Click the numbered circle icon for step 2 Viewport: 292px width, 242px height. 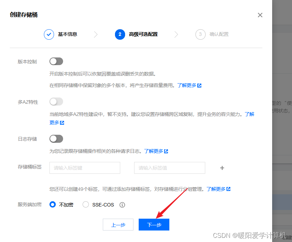pos(120,34)
